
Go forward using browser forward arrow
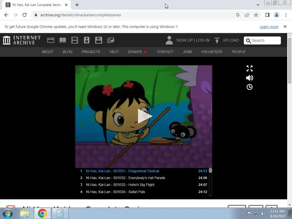pyautogui.click(x=15, y=15)
